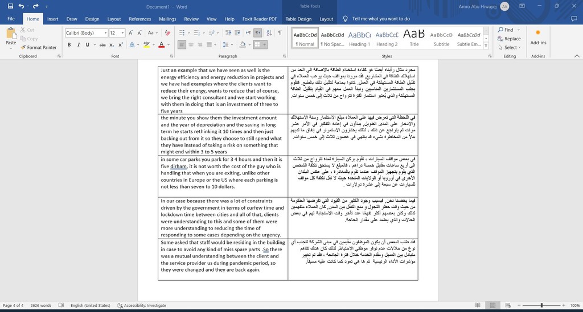Switch to the References tab
583x312 pixels.
click(140, 19)
